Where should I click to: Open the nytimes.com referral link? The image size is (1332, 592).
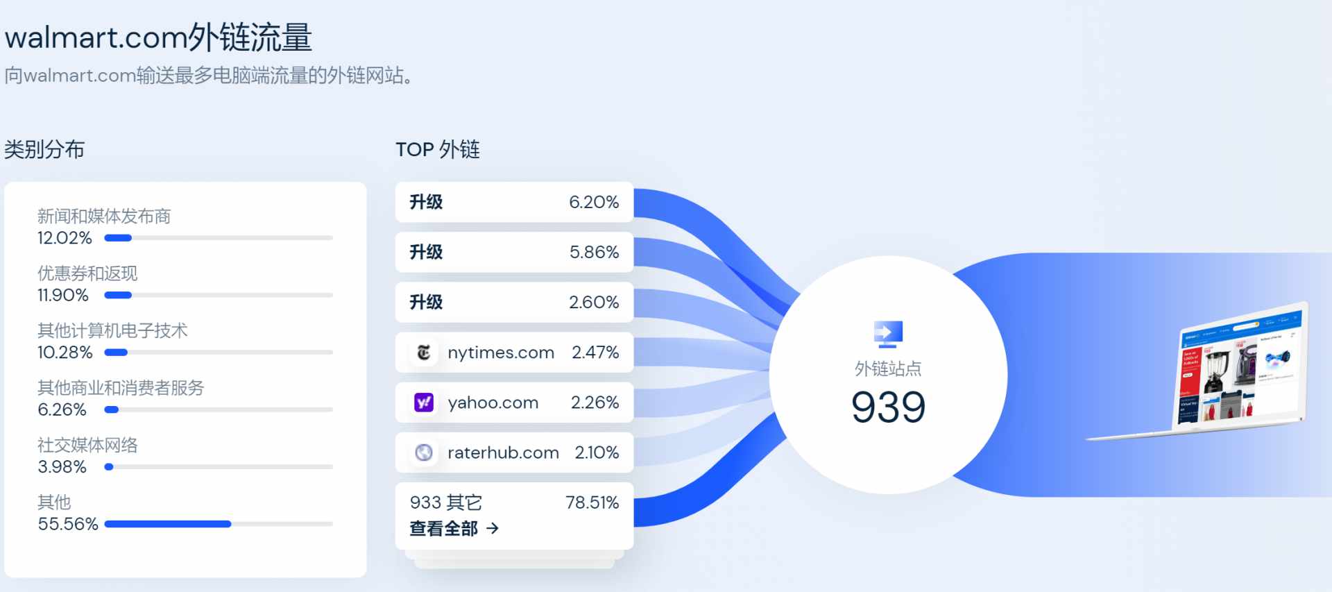click(x=501, y=353)
